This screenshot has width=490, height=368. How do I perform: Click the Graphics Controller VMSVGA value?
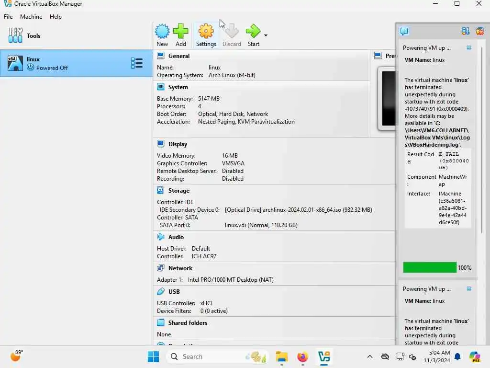pos(233,163)
